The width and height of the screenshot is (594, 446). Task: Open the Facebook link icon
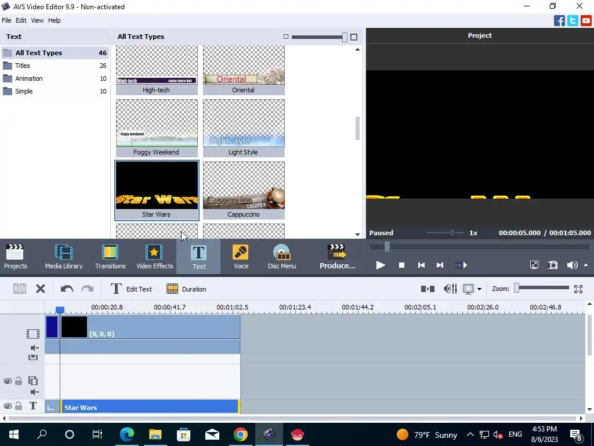click(x=559, y=20)
